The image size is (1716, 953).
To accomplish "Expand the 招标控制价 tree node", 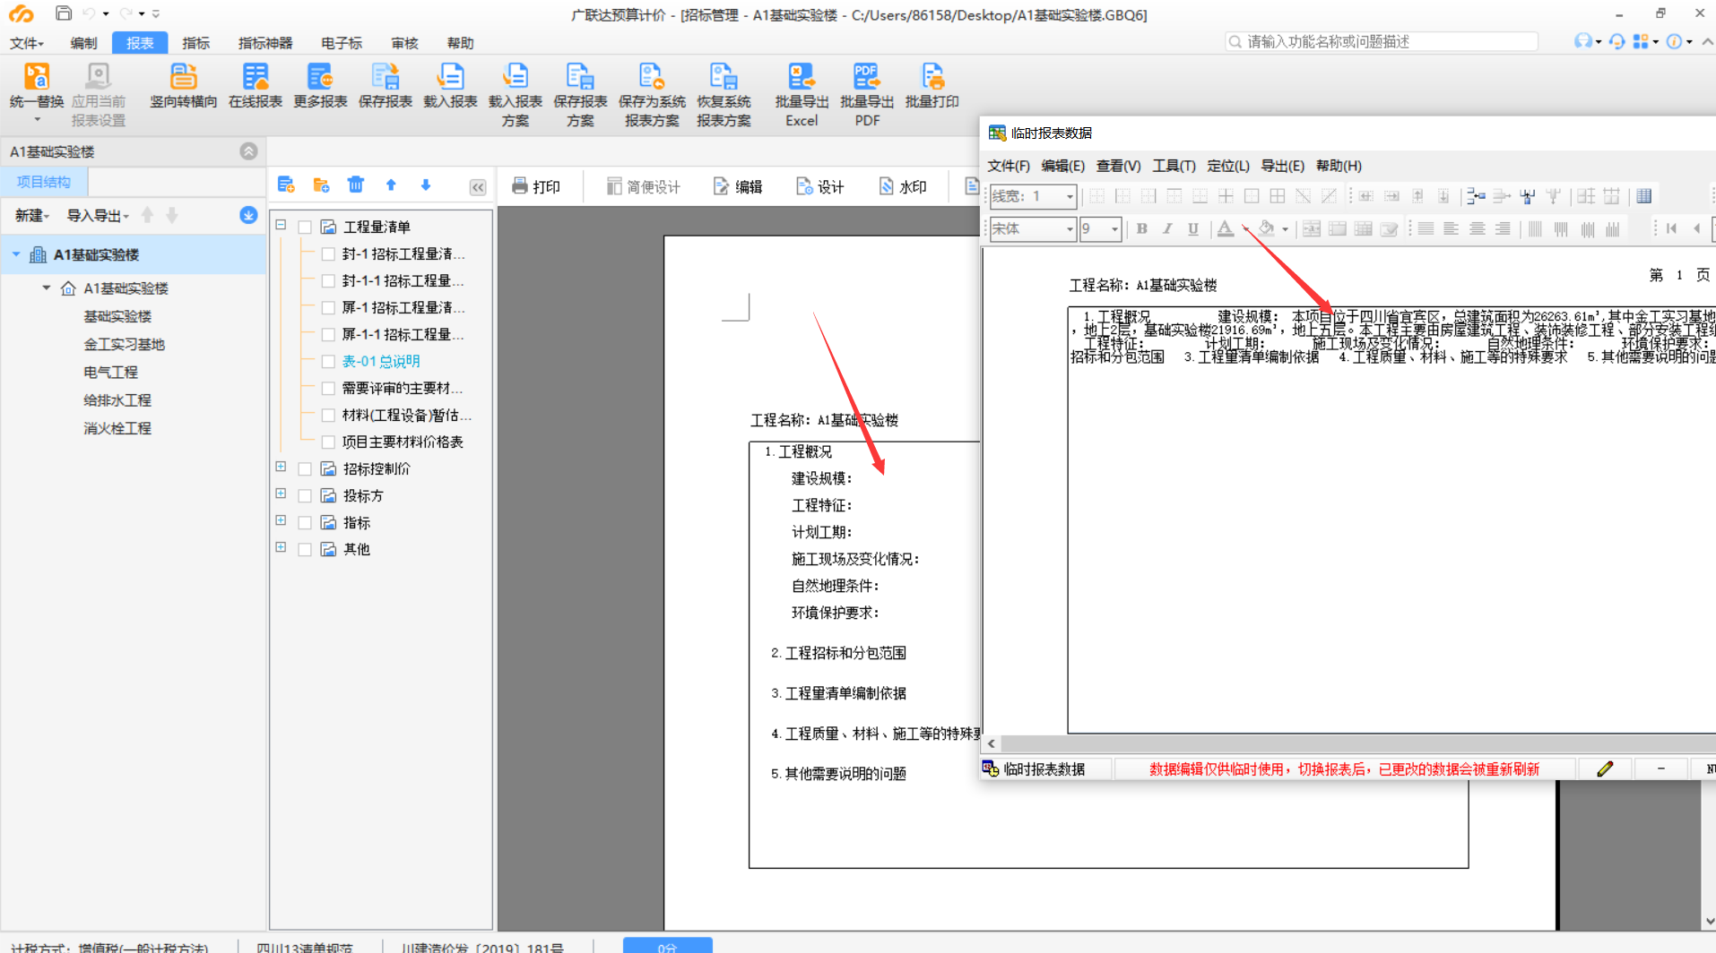I will click(x=281, y=467).
